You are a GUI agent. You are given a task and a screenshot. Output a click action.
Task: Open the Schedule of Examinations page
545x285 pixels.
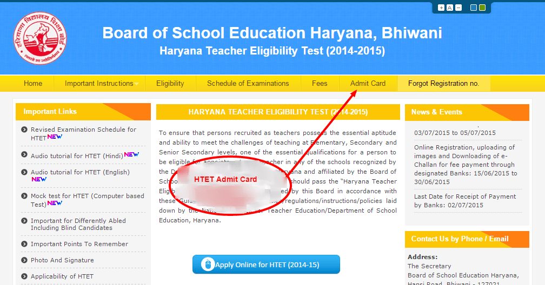click(248, 83)
